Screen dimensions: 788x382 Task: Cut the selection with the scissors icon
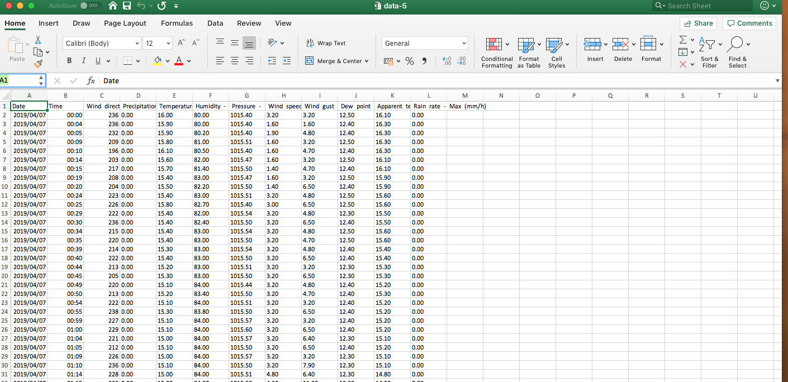[38, 40]
